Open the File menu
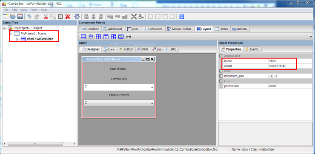315x154 pixels. tap(6, 10)
